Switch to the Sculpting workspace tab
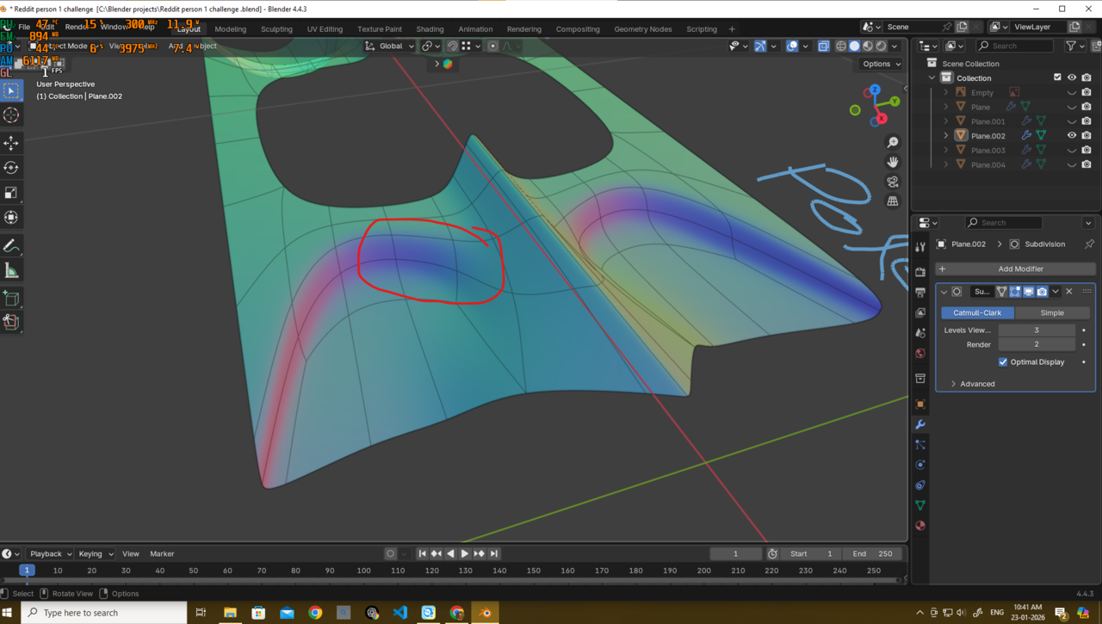The width and height of the screenshot is (1102, 624). (276, 29)
